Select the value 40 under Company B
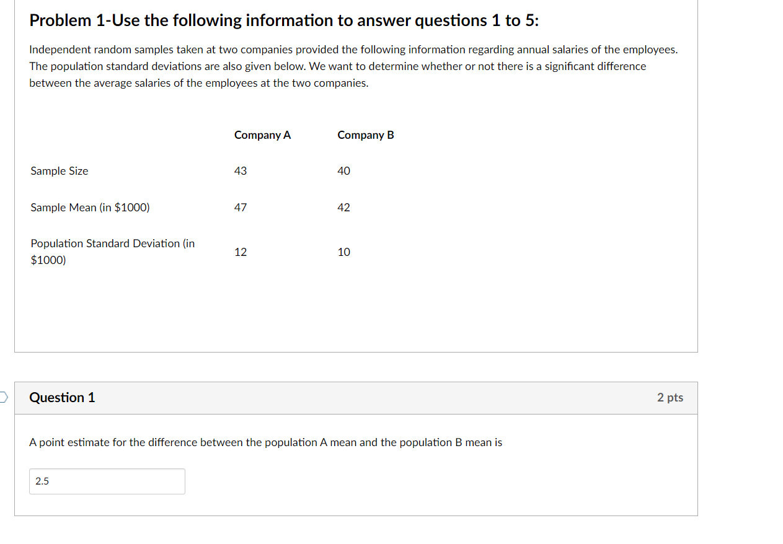 click(x=343, y=170)
